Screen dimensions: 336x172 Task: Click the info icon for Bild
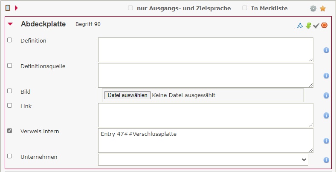(326, 95)
